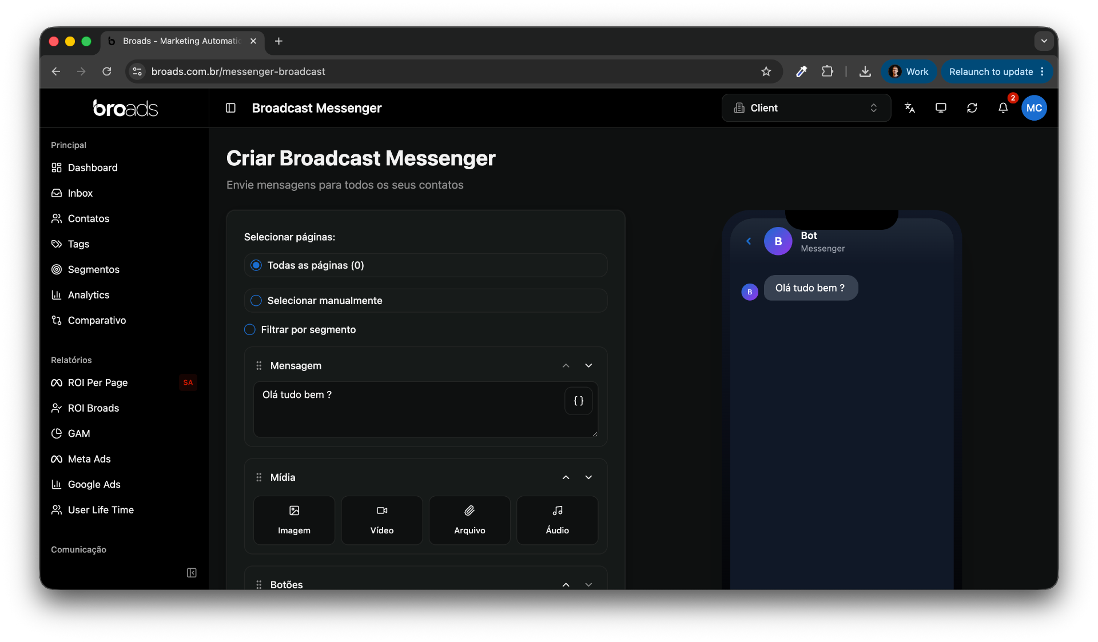This screenshot has width=1098, height=642.
Task: Open notifications bell with badge
Action: click(1003, 108)
